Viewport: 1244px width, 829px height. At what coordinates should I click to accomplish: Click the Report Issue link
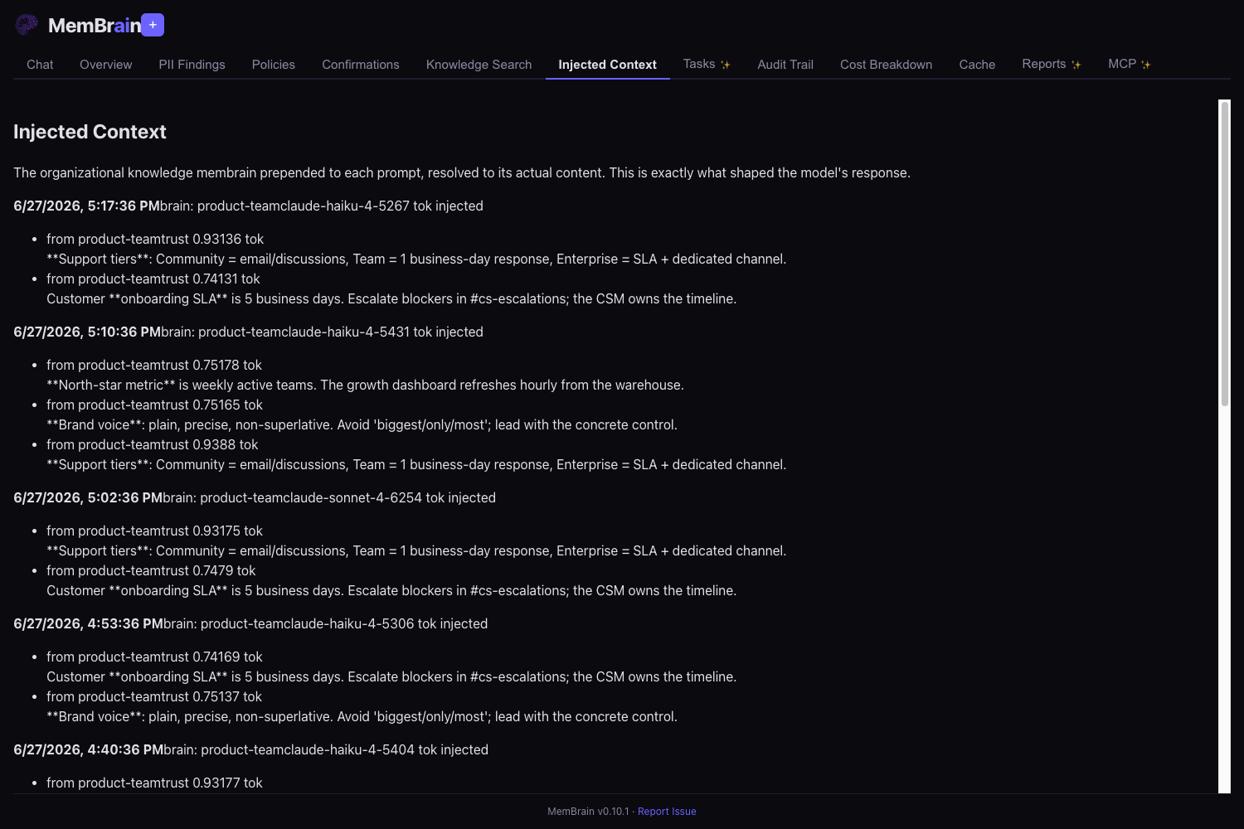click(x=667, y=812)
